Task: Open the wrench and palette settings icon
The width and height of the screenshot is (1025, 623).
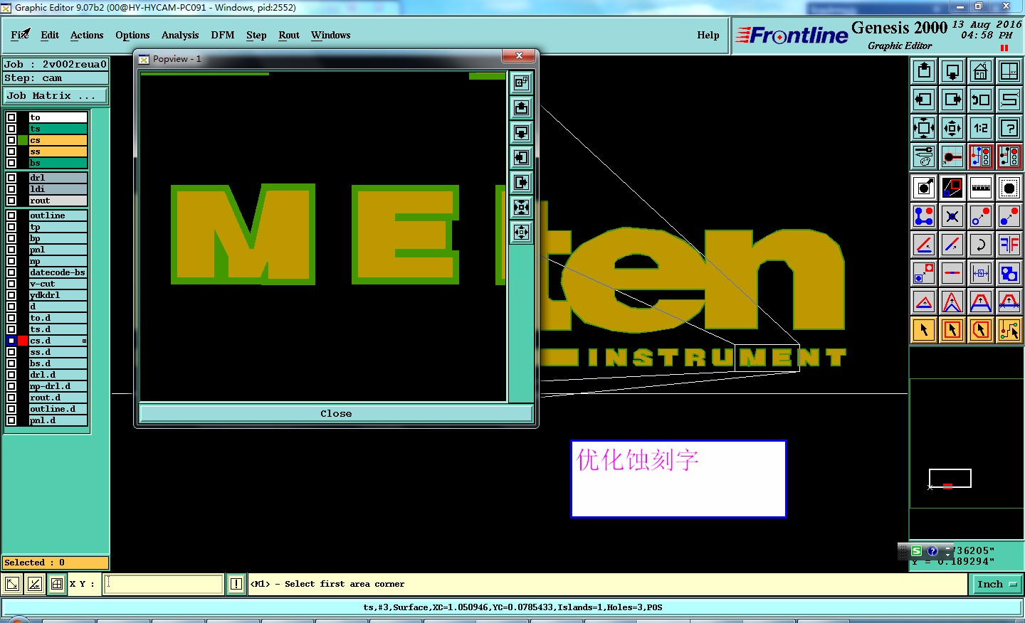Action: (x=924, y=156)
